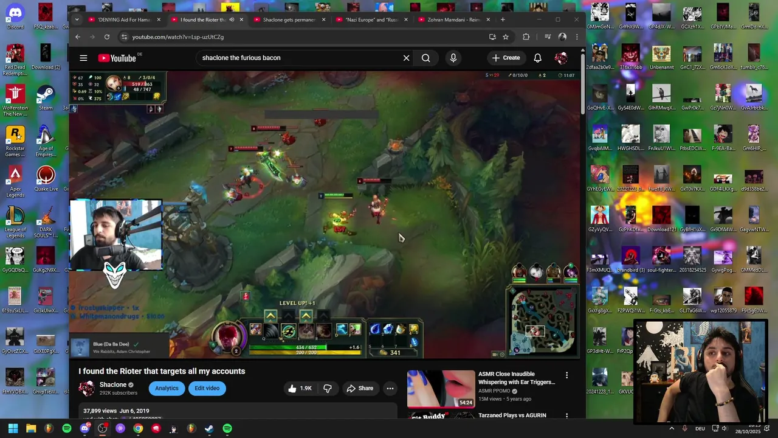Open the Apex Legends desktop shortcut
Viewport: 778px width, 438px height.
click(15, 181)
